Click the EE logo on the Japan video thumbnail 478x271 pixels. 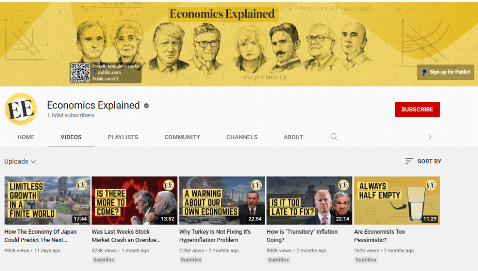point(81,185)
